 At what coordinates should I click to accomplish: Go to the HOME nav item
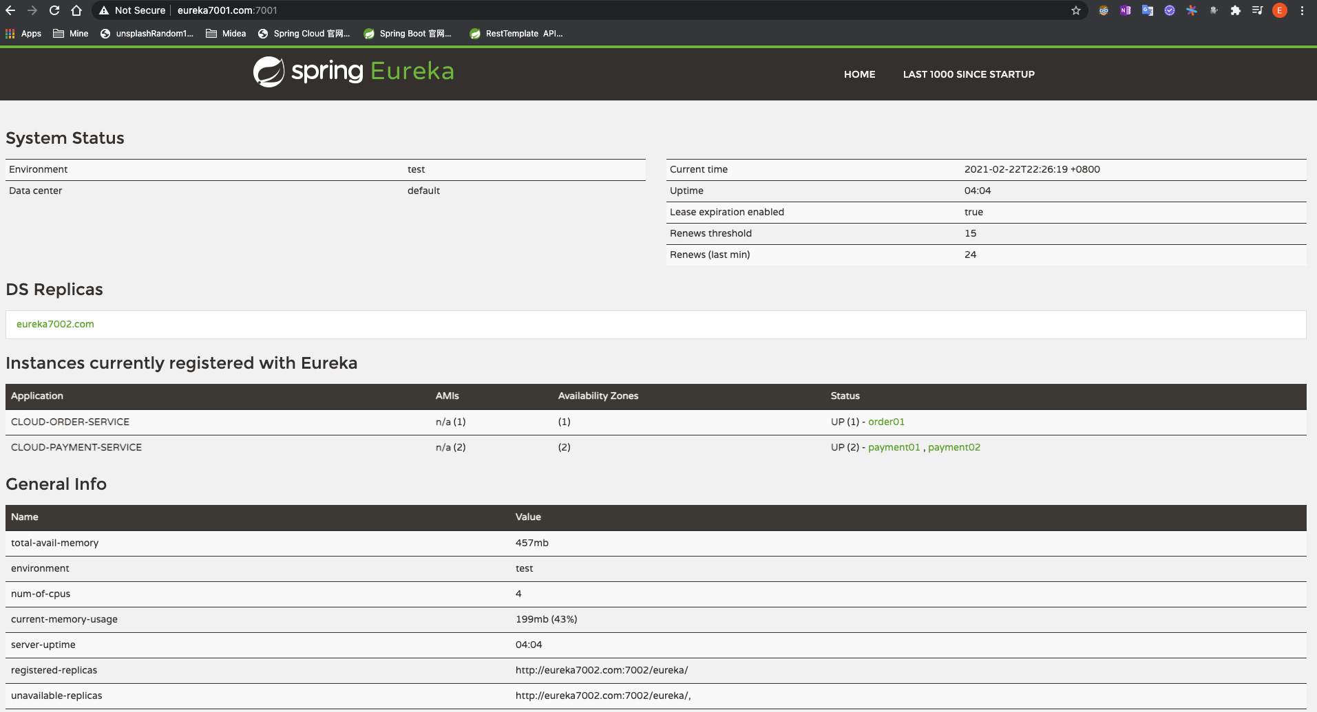pyautogui.click(x=859, y=74)
